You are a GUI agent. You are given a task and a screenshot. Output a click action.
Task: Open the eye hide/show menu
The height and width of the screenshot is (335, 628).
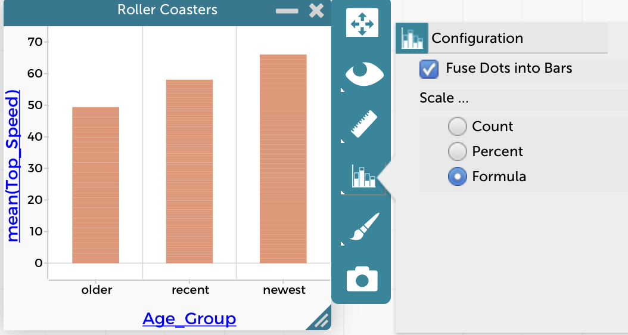(363, 73)
